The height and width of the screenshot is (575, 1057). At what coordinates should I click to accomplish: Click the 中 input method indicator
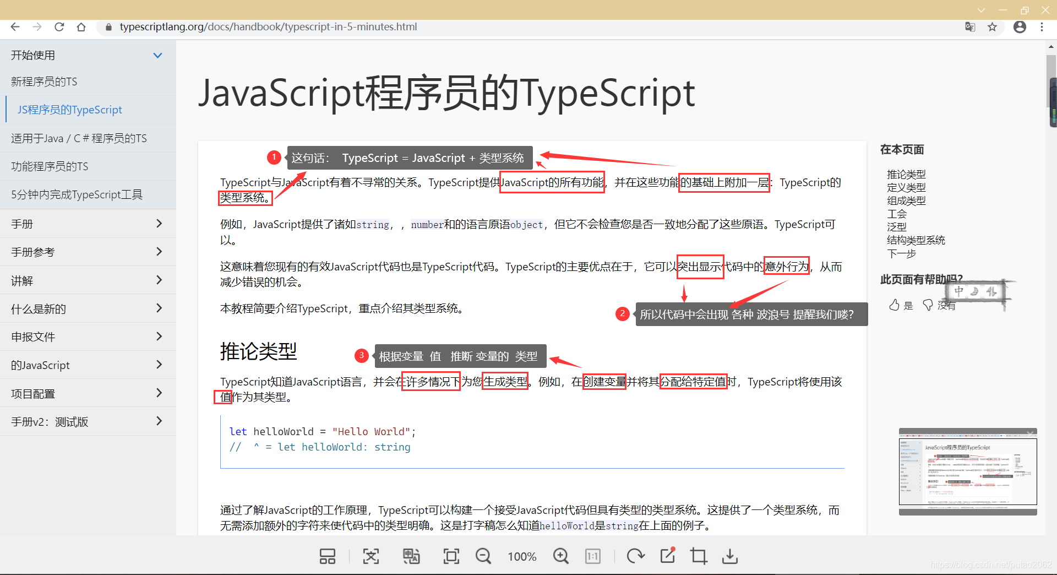point(959,291)
